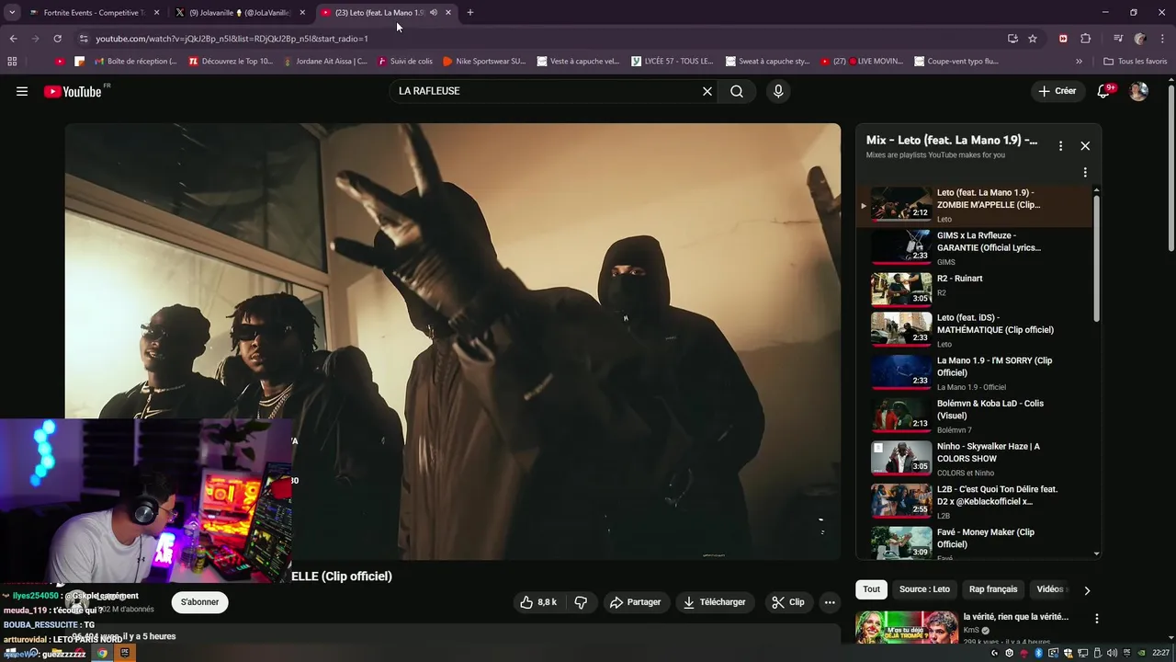
Task: Close the Mix playlist panel
Action: click(1085, 145)
